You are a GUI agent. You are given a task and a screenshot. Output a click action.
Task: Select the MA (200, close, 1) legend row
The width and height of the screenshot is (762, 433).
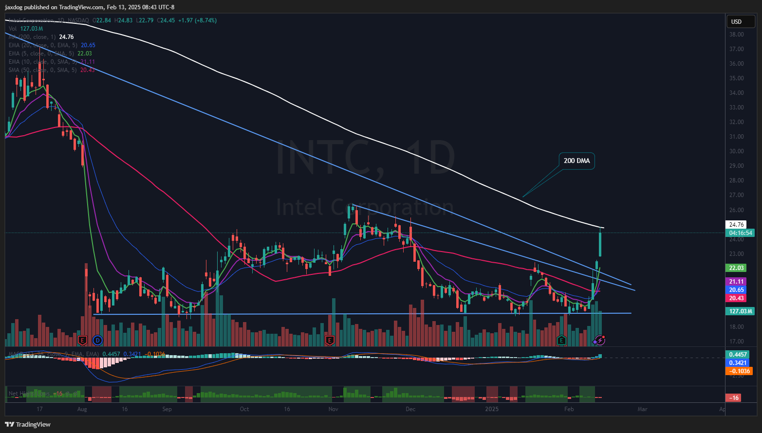tap(41, 37)
